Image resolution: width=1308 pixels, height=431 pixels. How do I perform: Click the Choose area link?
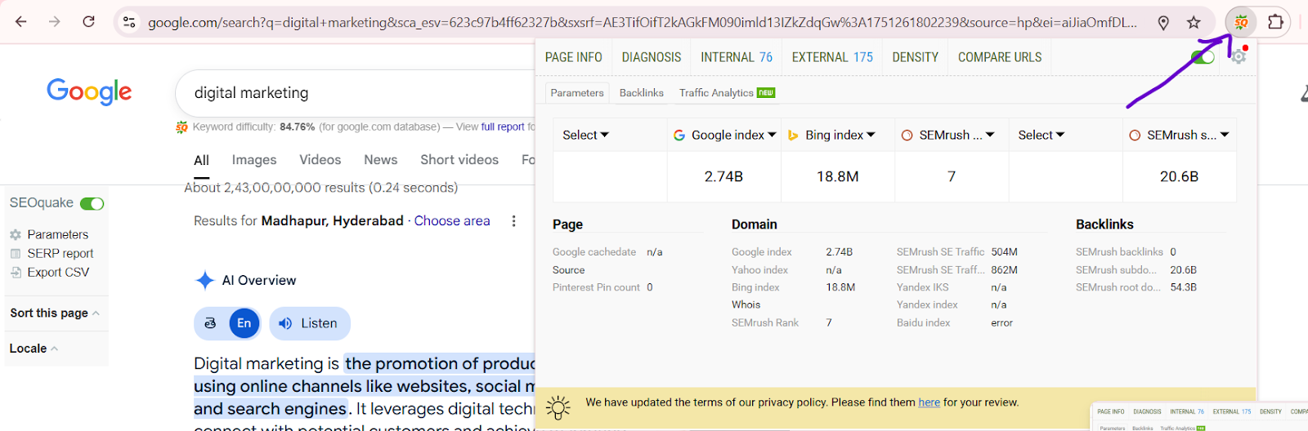tap(452, 220)
